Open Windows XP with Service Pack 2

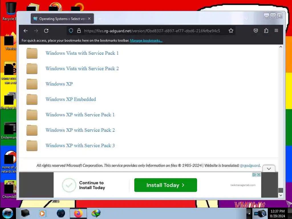80,130
